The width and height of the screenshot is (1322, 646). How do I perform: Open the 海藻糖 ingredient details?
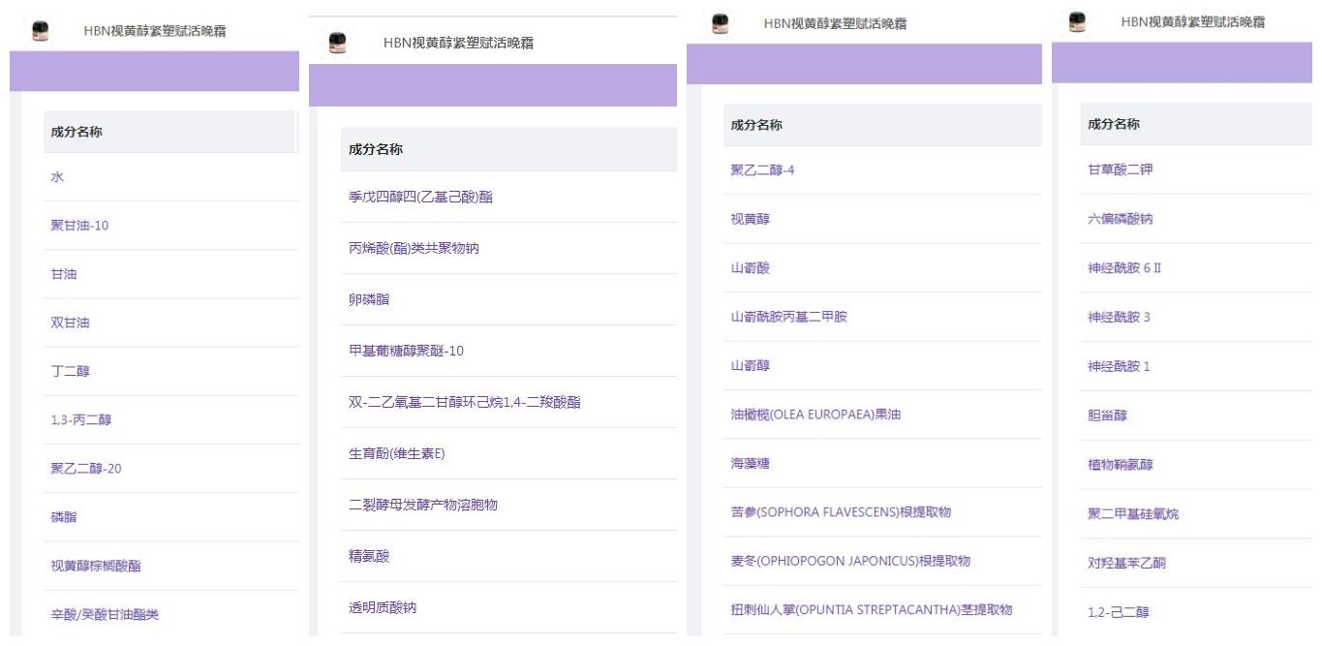click(x=750, y=463)
